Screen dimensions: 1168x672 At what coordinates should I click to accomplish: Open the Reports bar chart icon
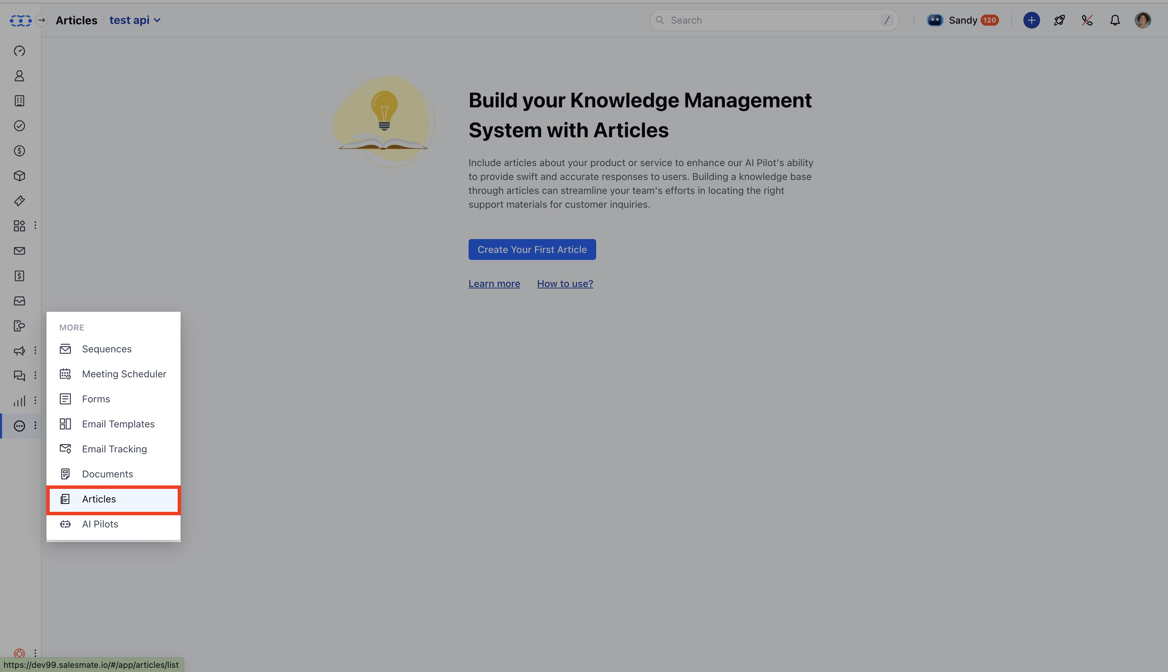[19, 401]
